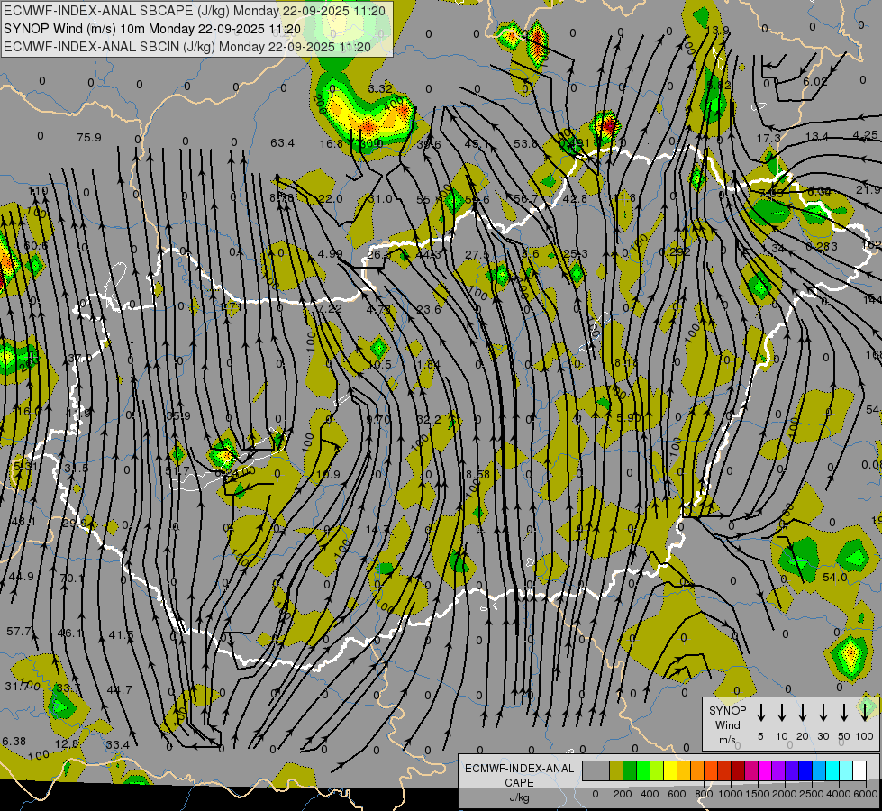The image size is (882, 811).
Task: Click the 57.7 data value on the map
Action: [18, 631]
